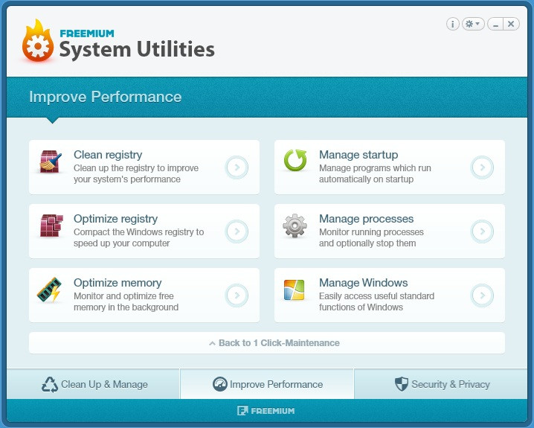
Task: Click the Manage startup green arrow icon
Action: tap(295, 160)
